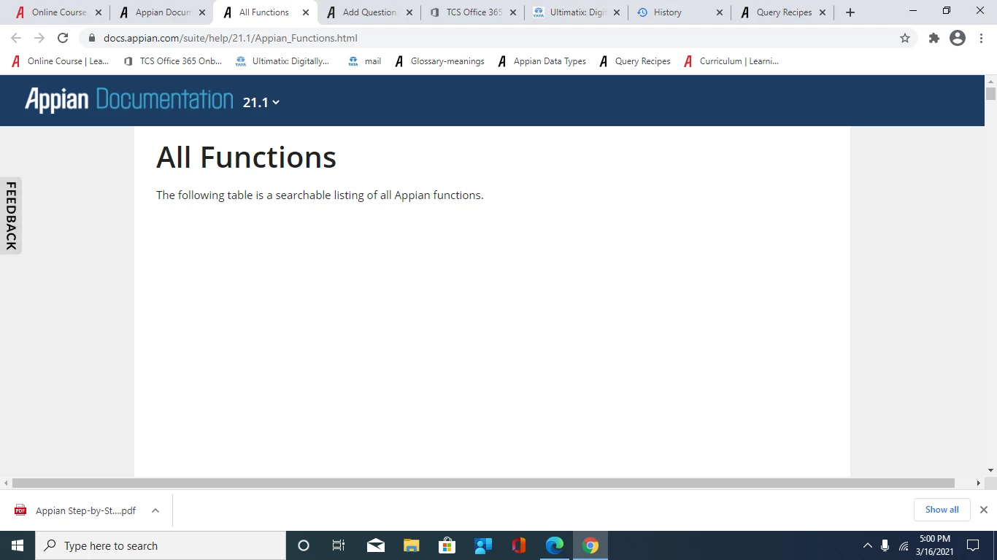Open Cortana from the taskbar

pyautogui.click(x=304, y=545)
